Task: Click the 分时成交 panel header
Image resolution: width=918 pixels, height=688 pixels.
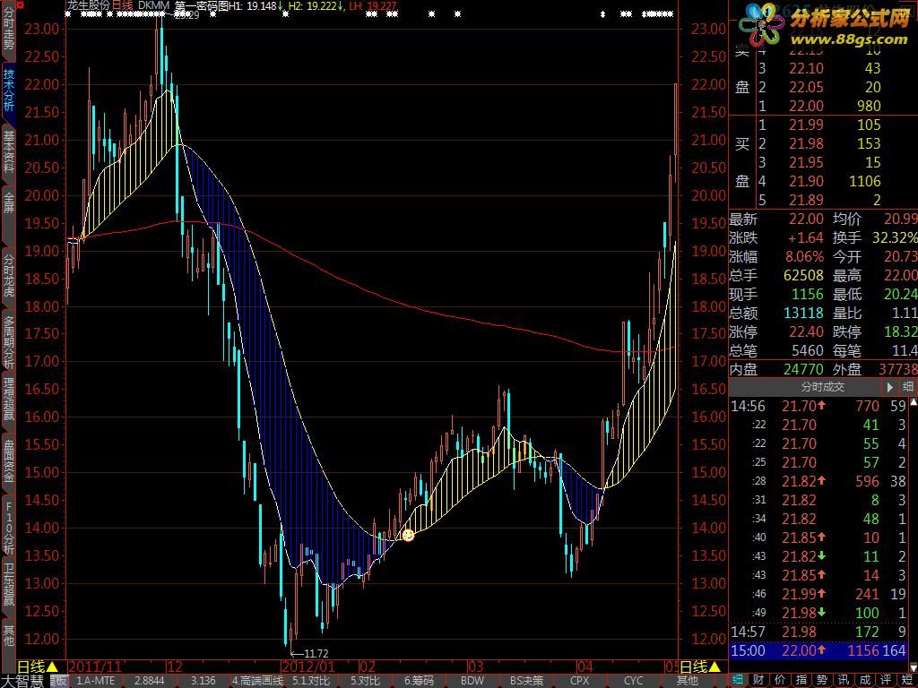Action: 806,387
